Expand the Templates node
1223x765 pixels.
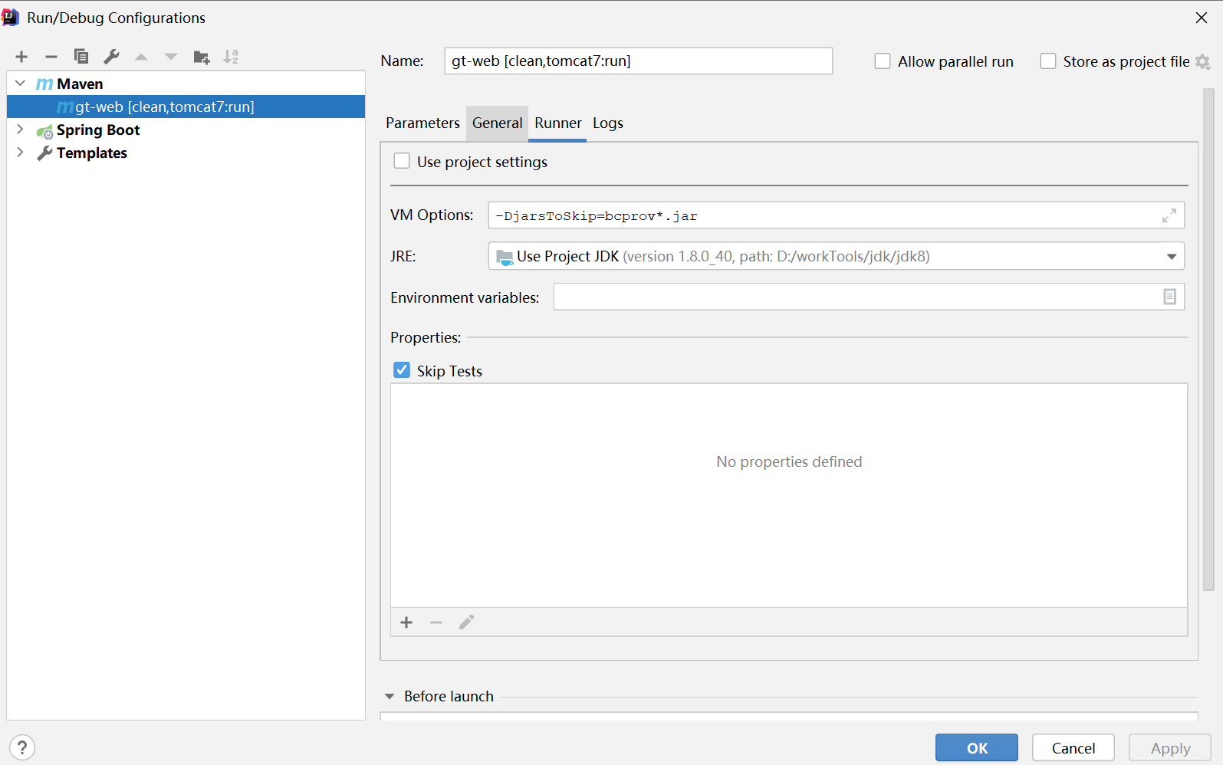point(21,153)
